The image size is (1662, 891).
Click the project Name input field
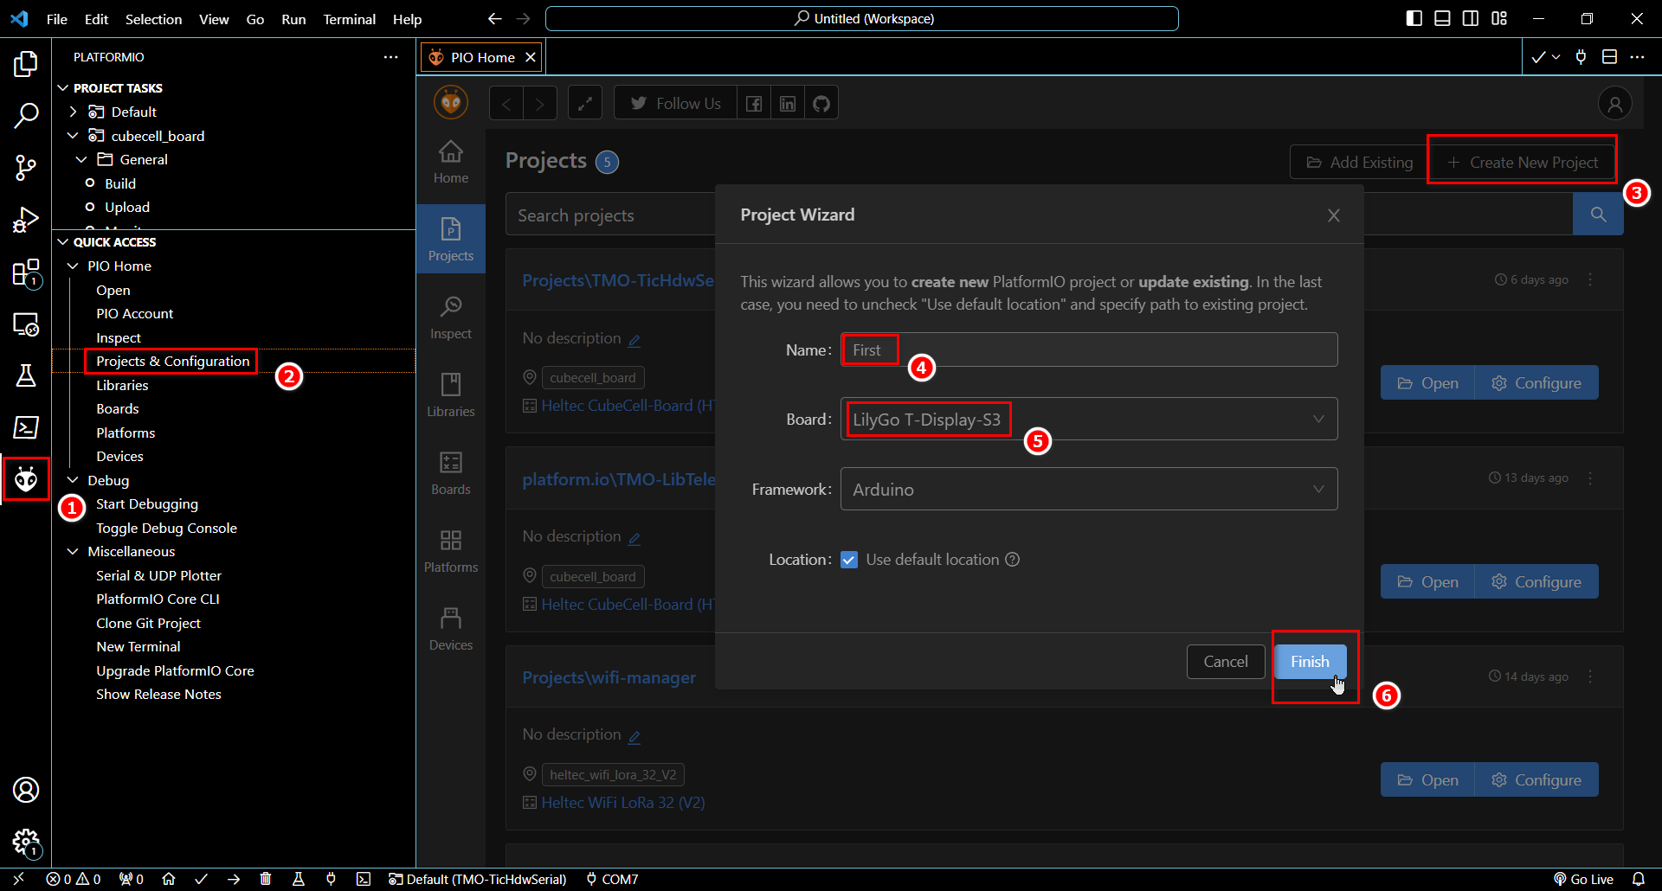[x=1089, y=349]
